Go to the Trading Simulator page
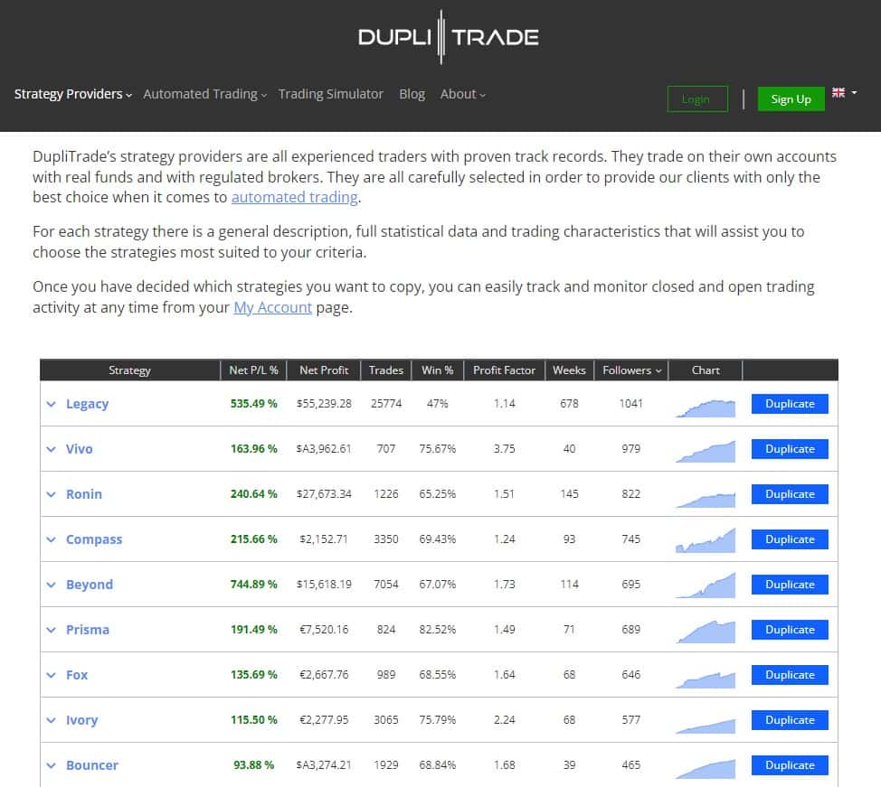The height and width of the screenshot is (787, 881). click(x=330, y=94)
